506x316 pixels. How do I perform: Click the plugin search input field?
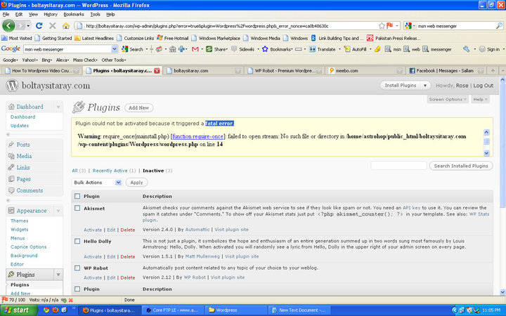pyautogui.click(x=398, y=166)
